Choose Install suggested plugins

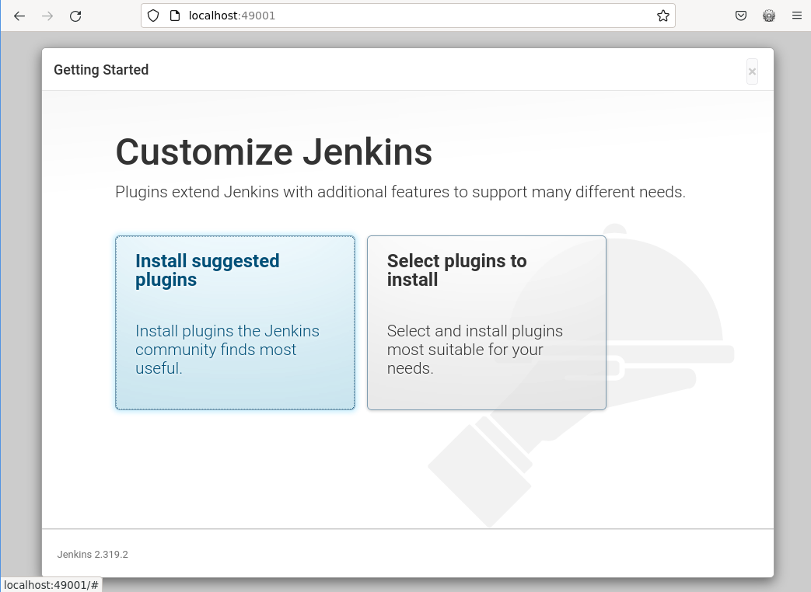coord(235,322)
